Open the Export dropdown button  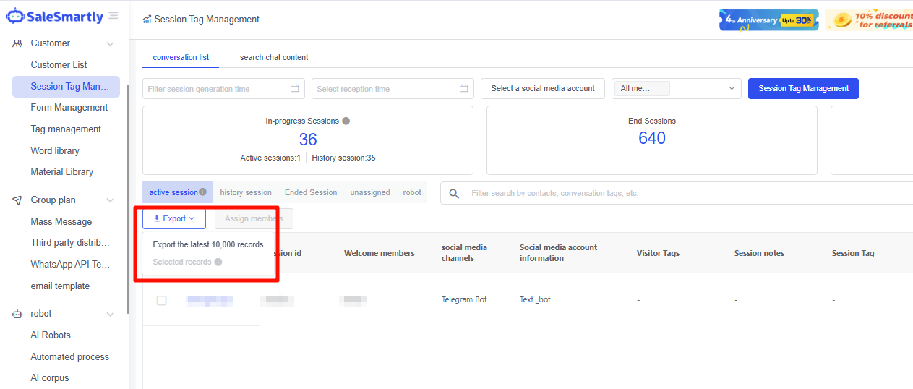[174, 218]
